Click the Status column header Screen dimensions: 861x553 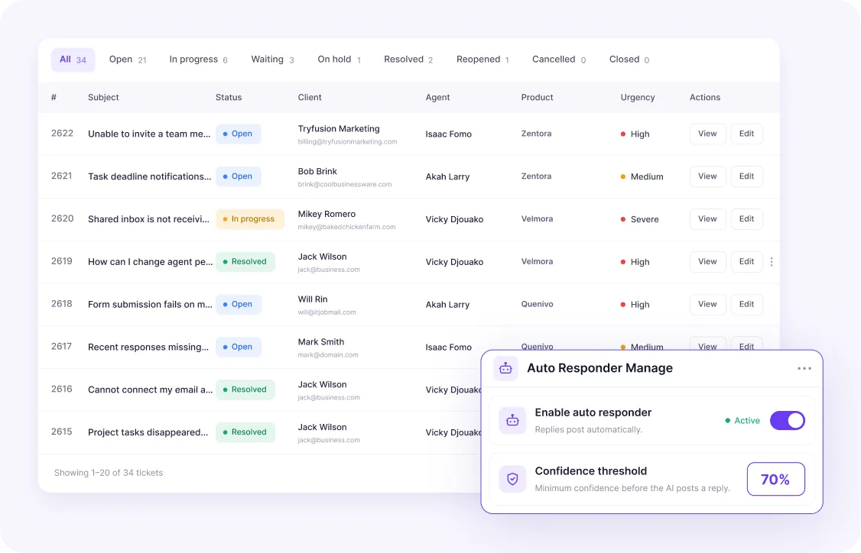pyautogui.click(x=229, y=98)
